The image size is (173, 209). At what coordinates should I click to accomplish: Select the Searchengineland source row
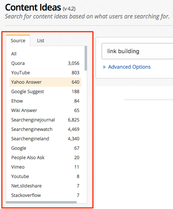point(45,138)
